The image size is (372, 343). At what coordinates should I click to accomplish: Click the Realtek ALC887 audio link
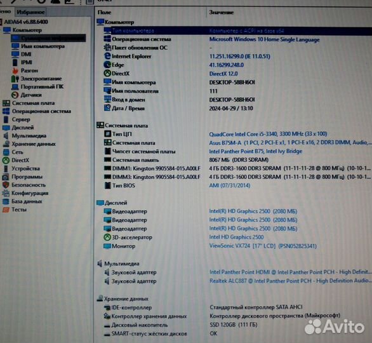[290, 281]
